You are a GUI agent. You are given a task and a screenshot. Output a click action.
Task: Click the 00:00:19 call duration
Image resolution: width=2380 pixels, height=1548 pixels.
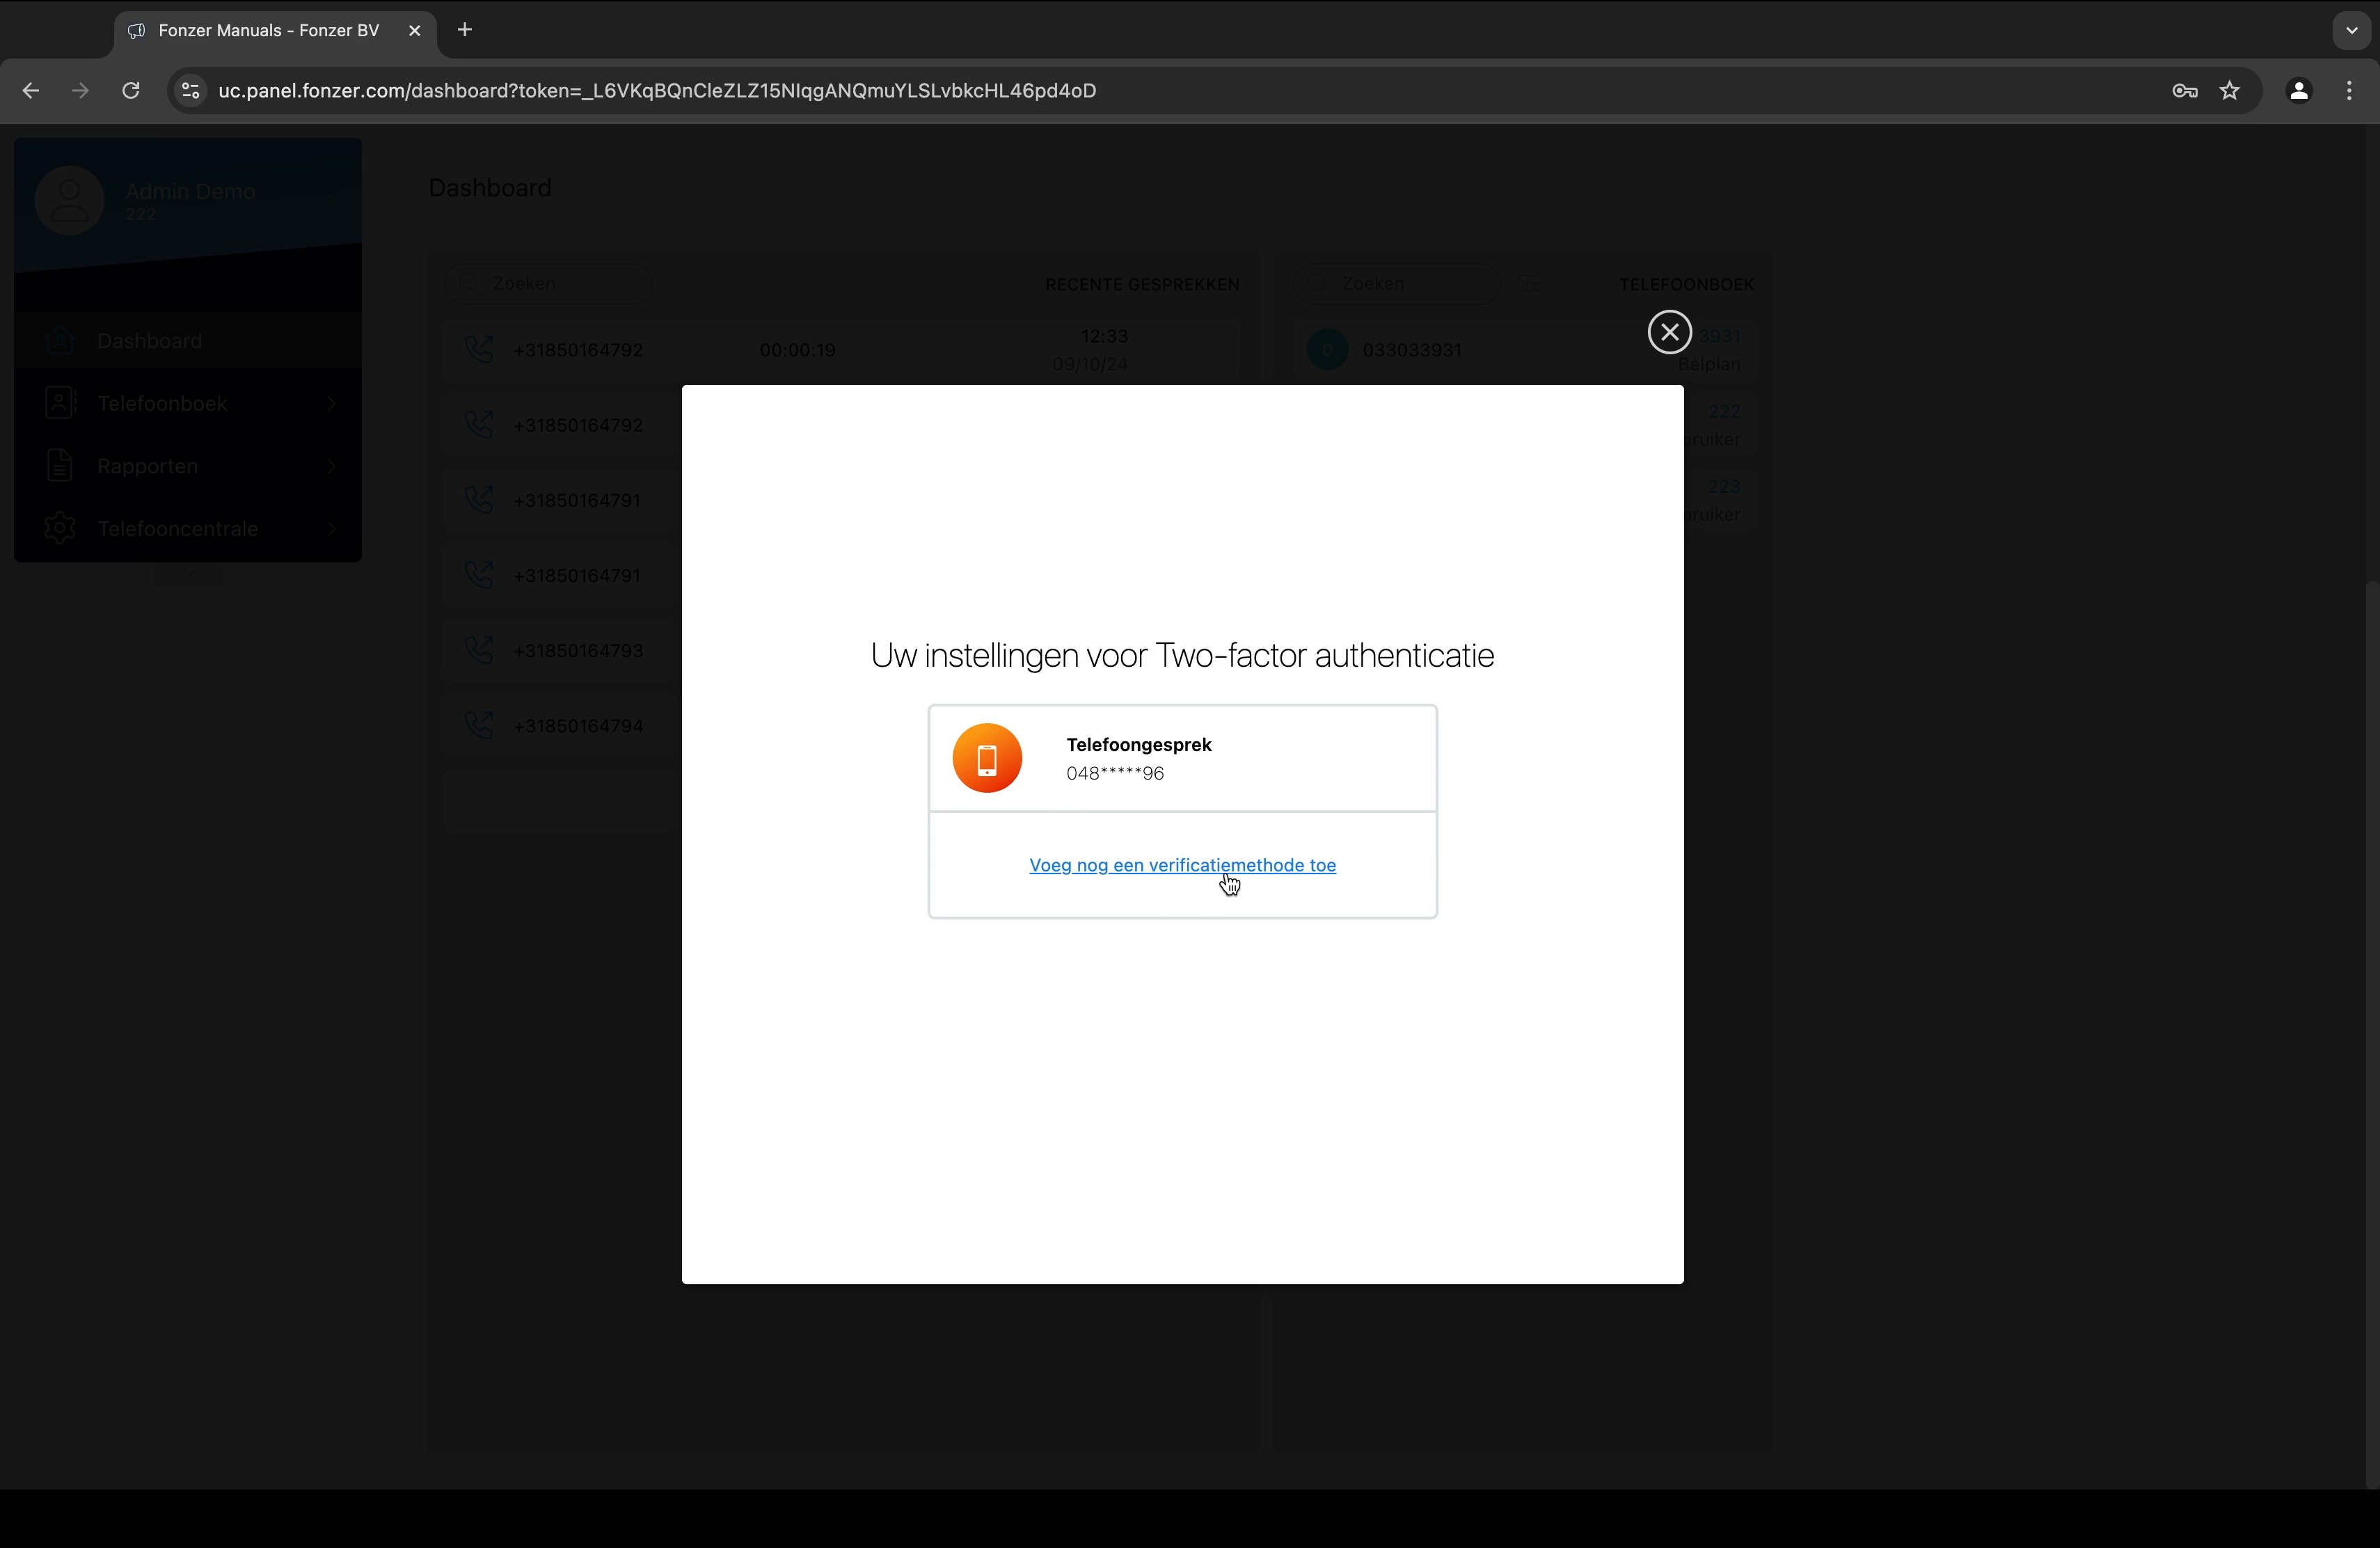pyautogui.click(x=797, y=350)
